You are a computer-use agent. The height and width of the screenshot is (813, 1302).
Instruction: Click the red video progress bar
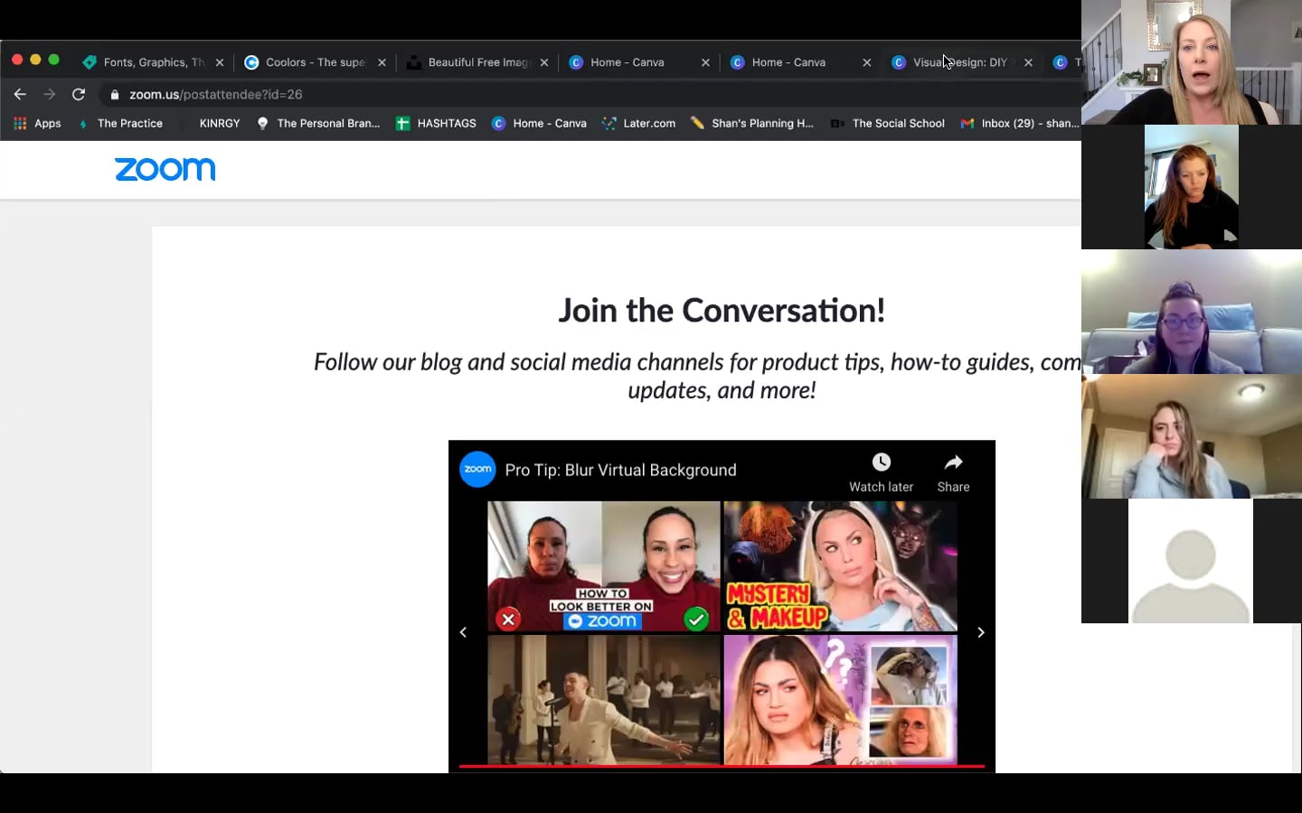tap(722, 766)
